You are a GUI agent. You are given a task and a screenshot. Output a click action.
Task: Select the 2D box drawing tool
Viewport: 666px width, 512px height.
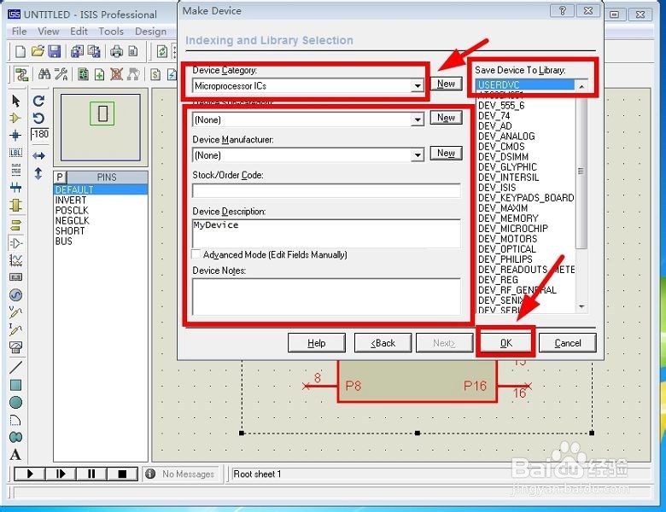(x=15, y=385)
